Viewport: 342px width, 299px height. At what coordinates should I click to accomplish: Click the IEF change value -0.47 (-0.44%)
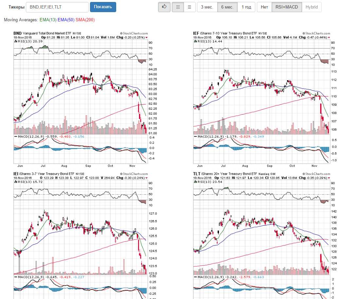pyautogui.click(x=316, y=37)
